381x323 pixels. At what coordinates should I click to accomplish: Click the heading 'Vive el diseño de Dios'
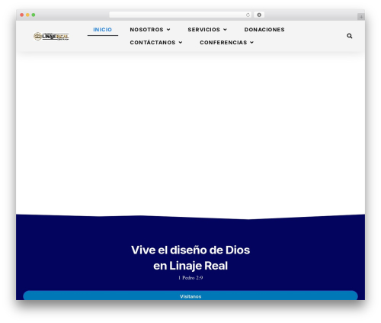[x=190, y=250]
